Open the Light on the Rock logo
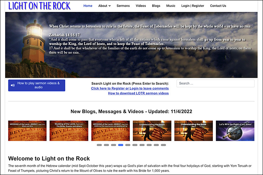This screenshot has width=263, height=175. click(39, 6)
